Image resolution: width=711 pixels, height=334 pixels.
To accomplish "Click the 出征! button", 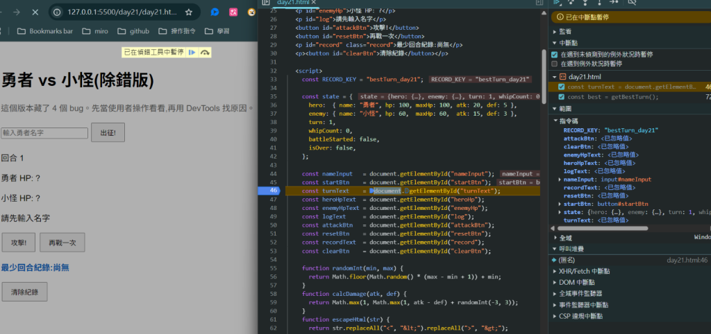I will (x=108, y=132).
